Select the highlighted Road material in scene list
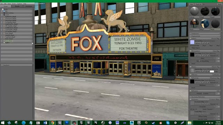This screenshot has height=125, width=223. [9, 41]
